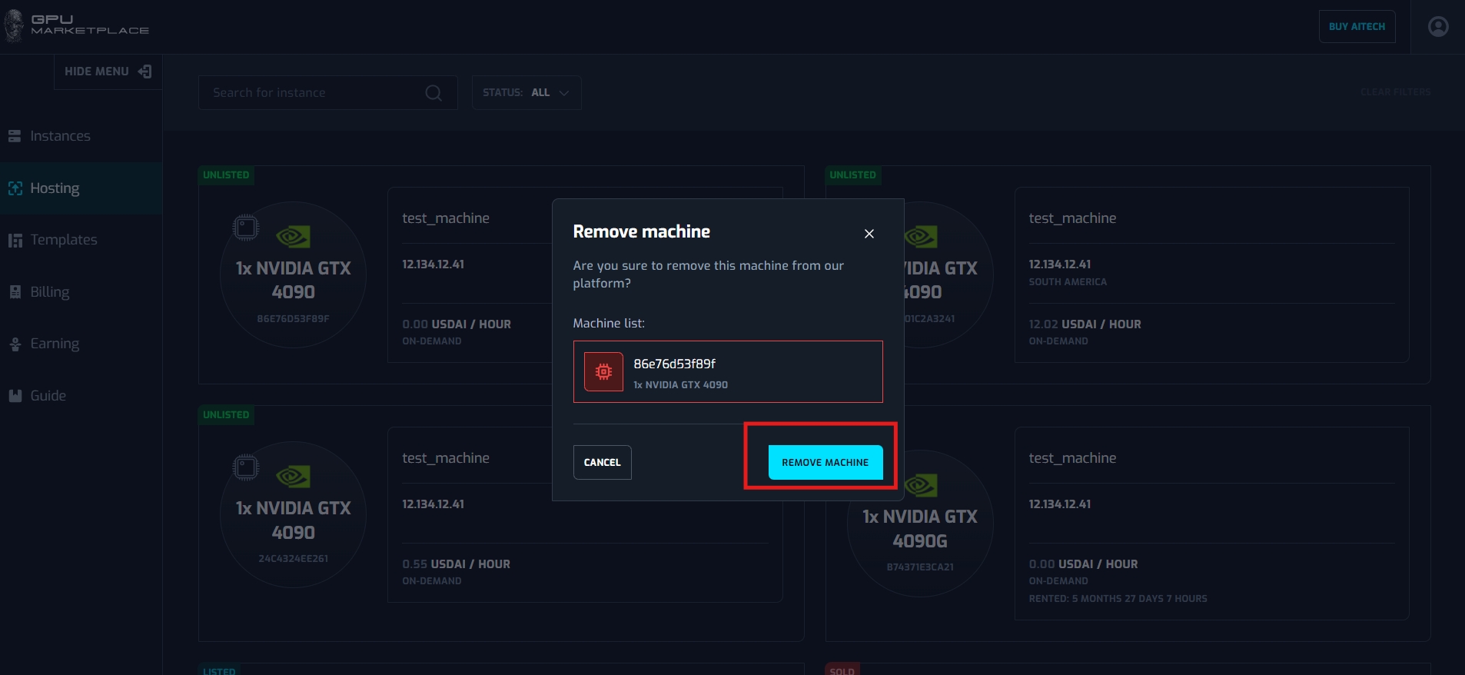This screenshot has height=675, width=1465.
Task: Click the red chip icon in machine list
Action: (603, 372)
